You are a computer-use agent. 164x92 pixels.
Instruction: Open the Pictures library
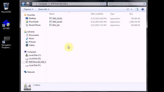pos(32,42)
